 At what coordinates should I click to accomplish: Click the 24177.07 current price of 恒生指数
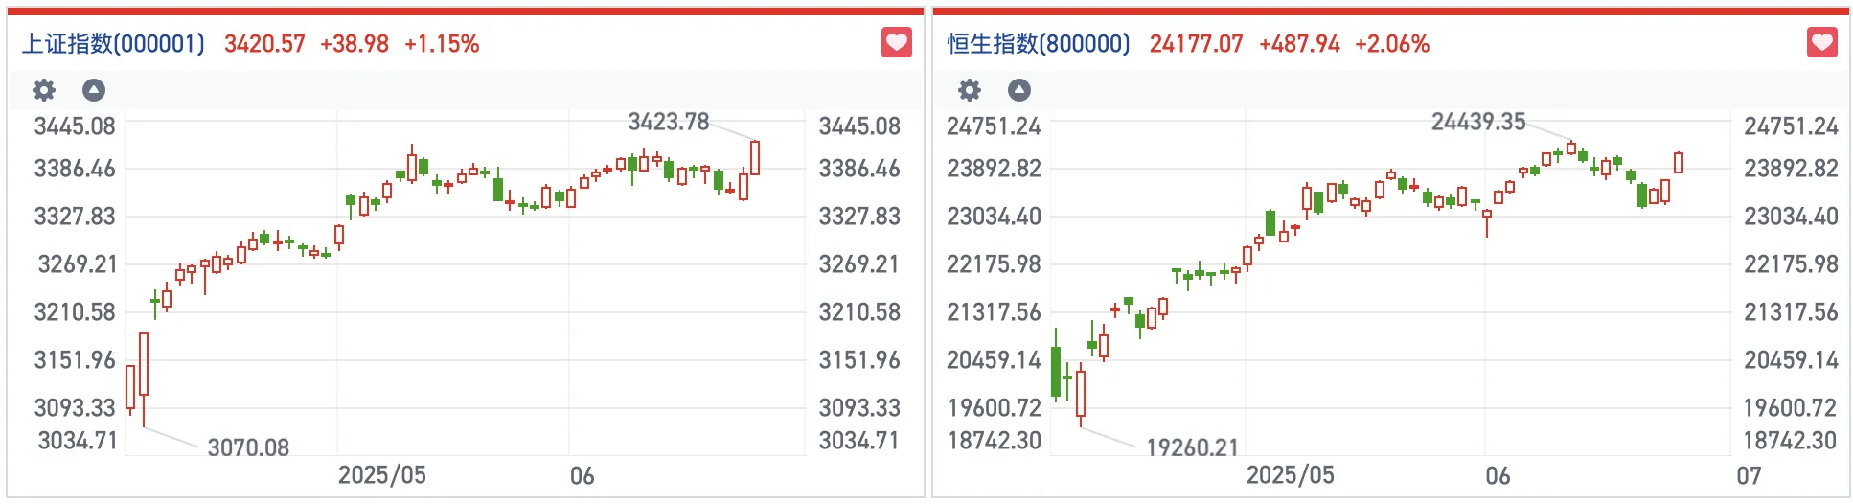pos(1196,44)
